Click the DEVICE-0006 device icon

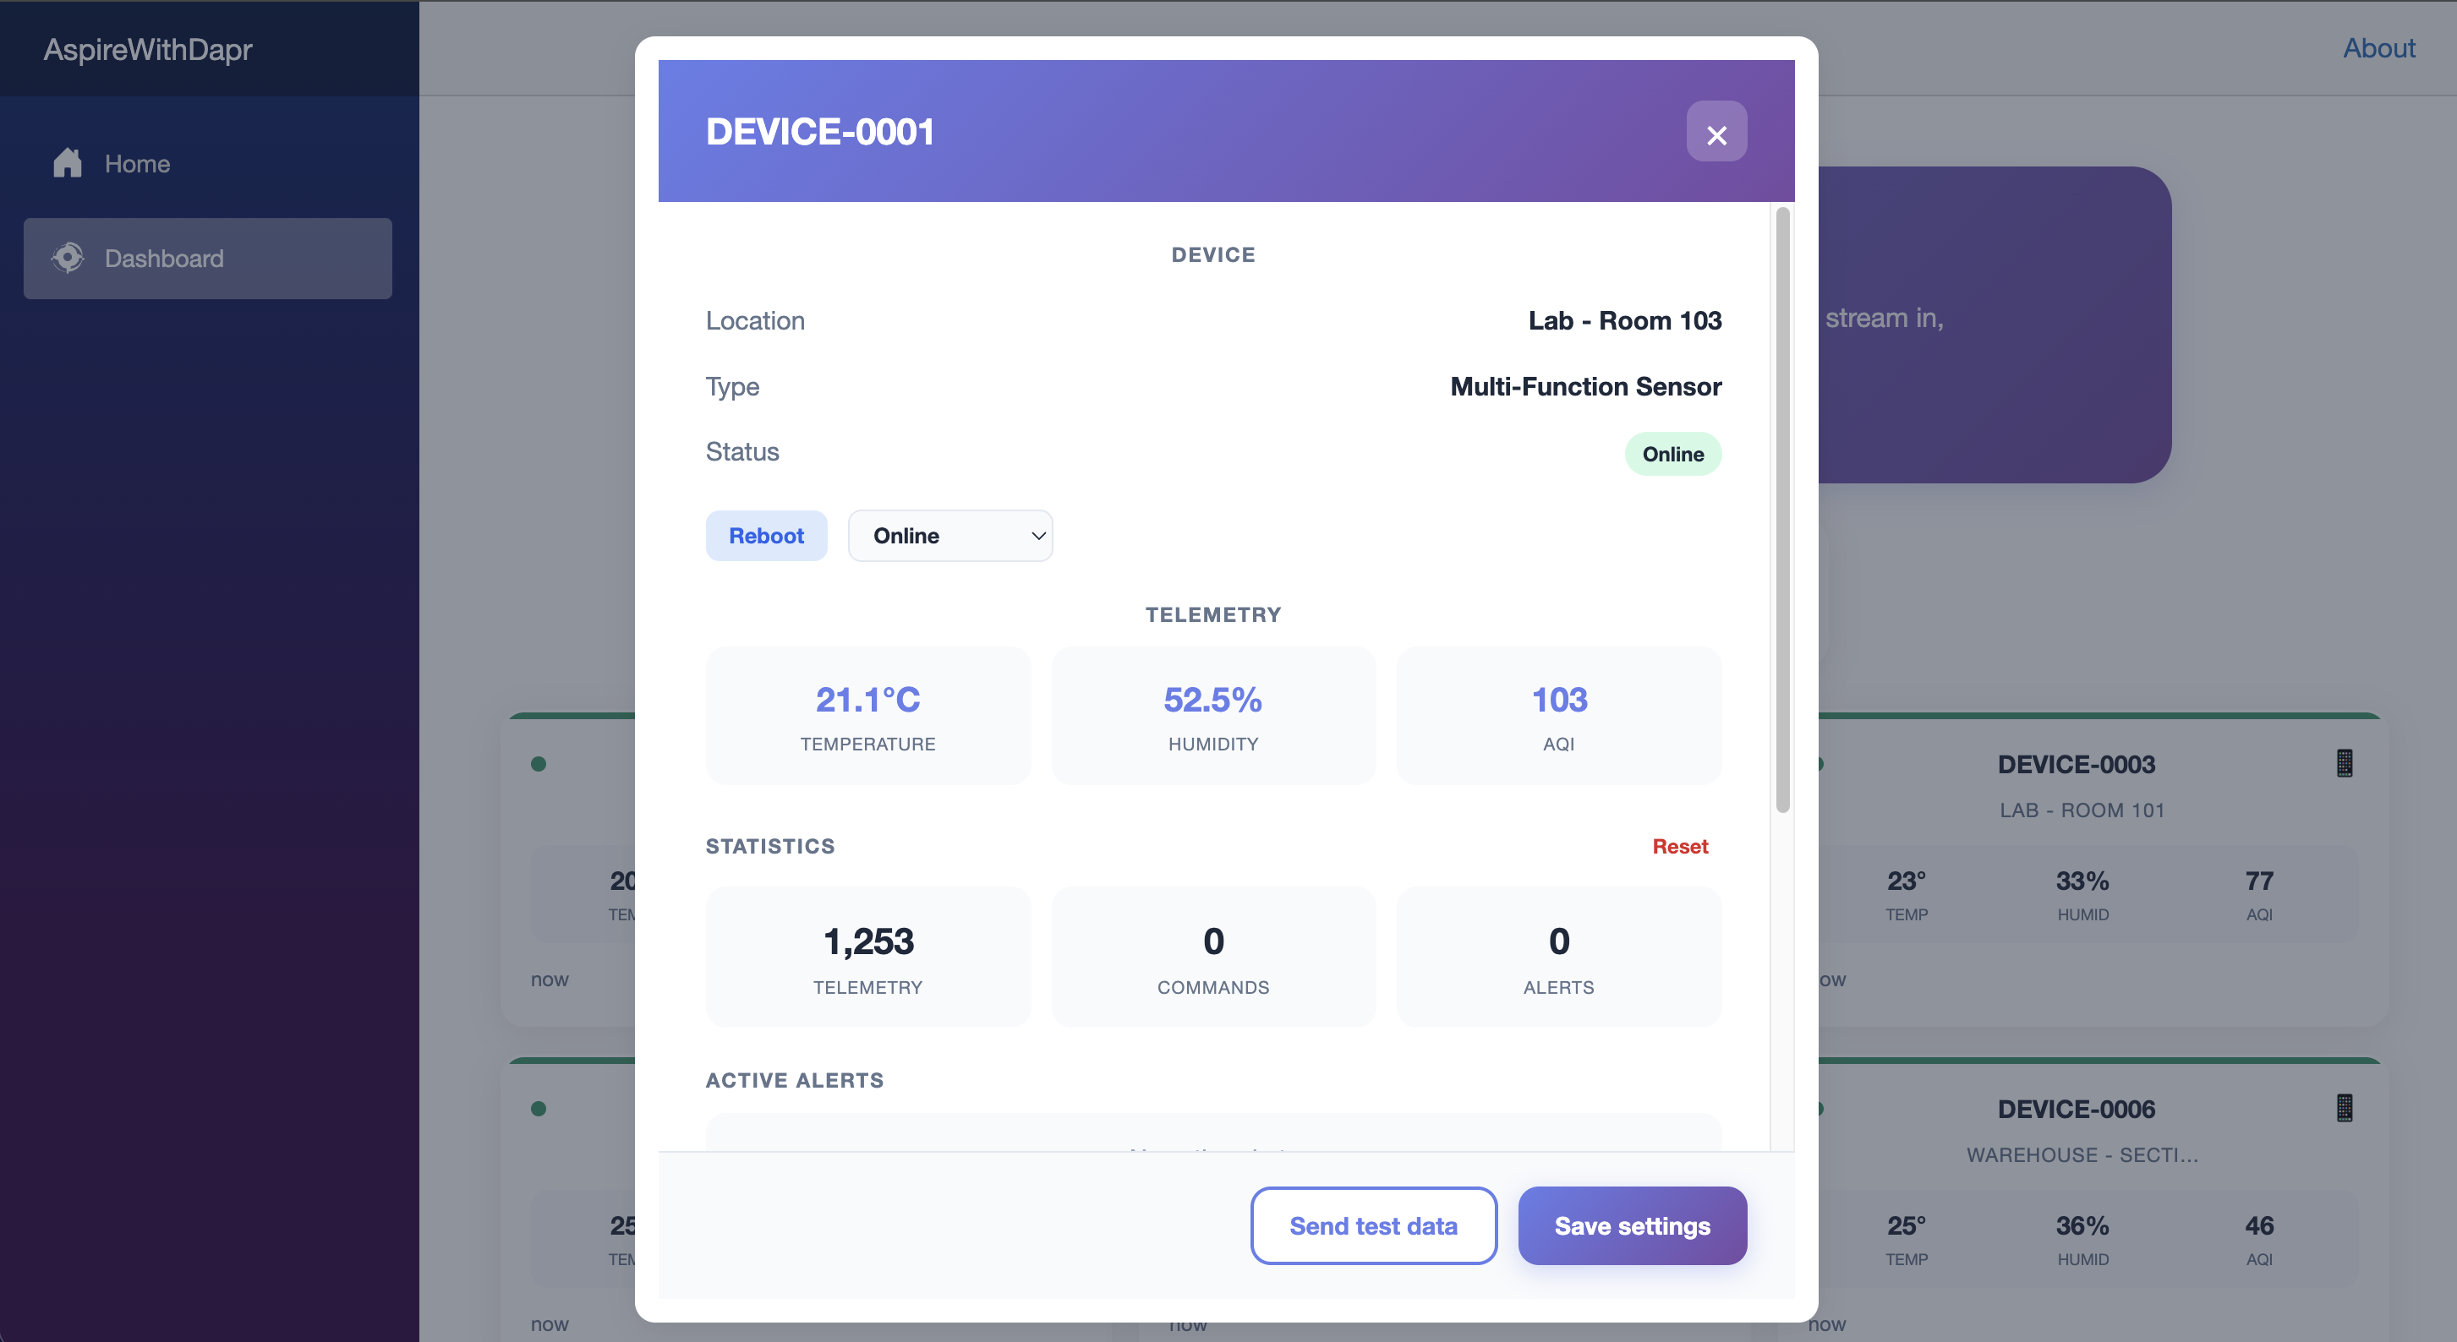(x=2344, y=1109)
